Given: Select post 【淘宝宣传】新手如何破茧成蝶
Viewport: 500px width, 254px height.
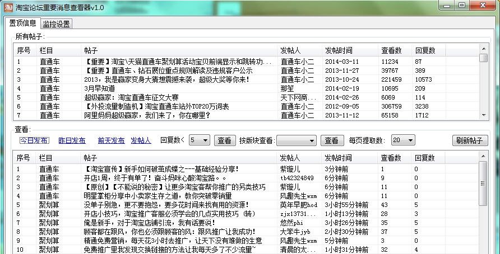Looking at the screenshot, I should [x=161, y=170].
